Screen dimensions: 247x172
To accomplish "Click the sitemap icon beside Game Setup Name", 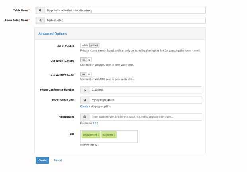I will [x=40, y=20].
